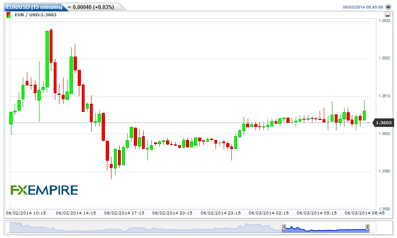Screen dimensions: 397x238
Task: Collapse chart with the minus button
Action: click(387, 15)
